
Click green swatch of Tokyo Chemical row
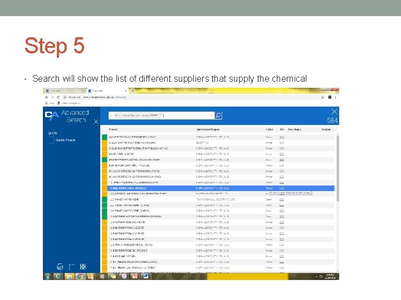pos(104,199)
